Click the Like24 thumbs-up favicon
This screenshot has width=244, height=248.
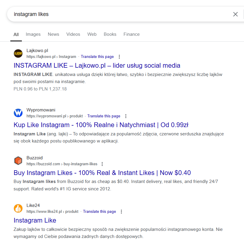[18, 208]
